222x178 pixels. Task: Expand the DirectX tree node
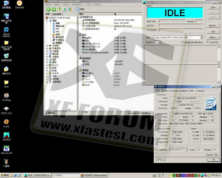pos(47,65)
